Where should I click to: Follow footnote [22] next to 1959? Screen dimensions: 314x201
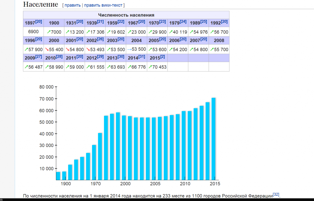coord(121,21)
